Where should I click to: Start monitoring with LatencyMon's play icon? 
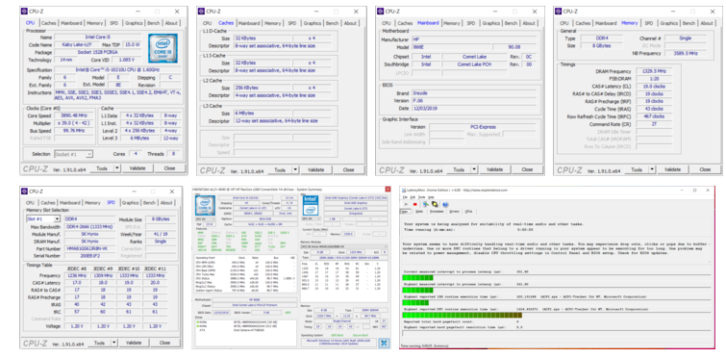pyautogui.click(x=406, y=204)
